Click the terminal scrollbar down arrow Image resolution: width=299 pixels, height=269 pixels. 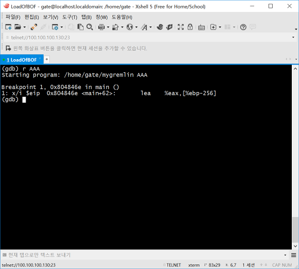click(295, 246)
